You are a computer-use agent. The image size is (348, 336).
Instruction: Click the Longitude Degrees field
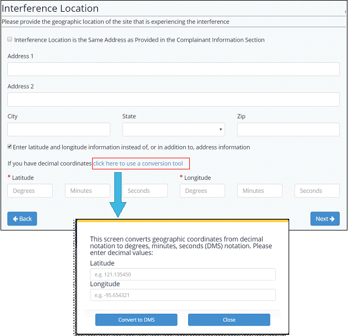pos(202,190)
